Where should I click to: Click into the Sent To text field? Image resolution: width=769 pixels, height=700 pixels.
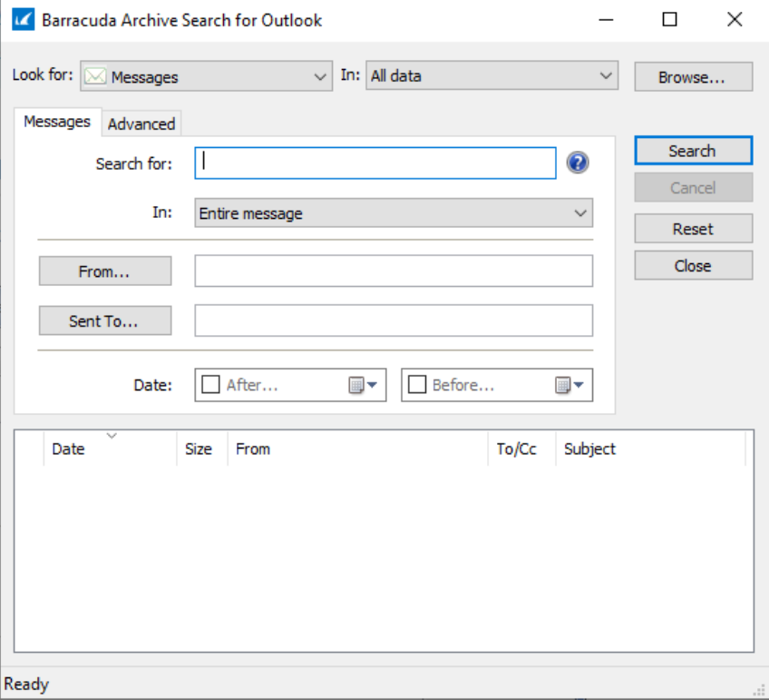click(x=394, y=320)
